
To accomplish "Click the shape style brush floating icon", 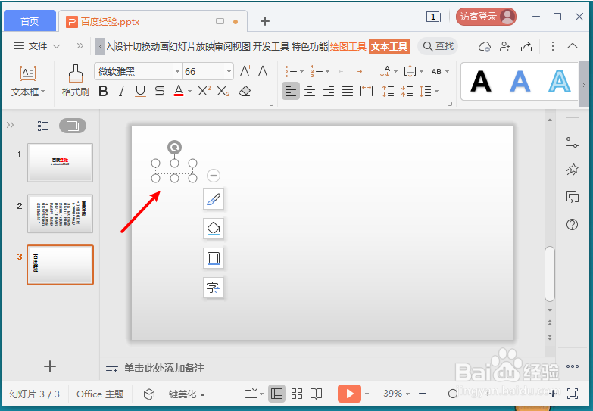I will 214,199.
